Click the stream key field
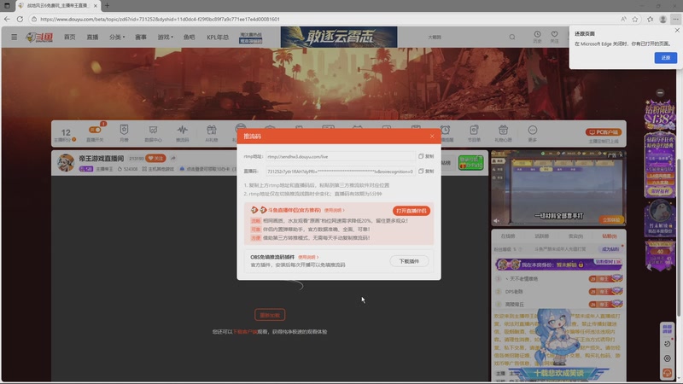This screenshot has width=683, height=384. click(x=340, y=172)
